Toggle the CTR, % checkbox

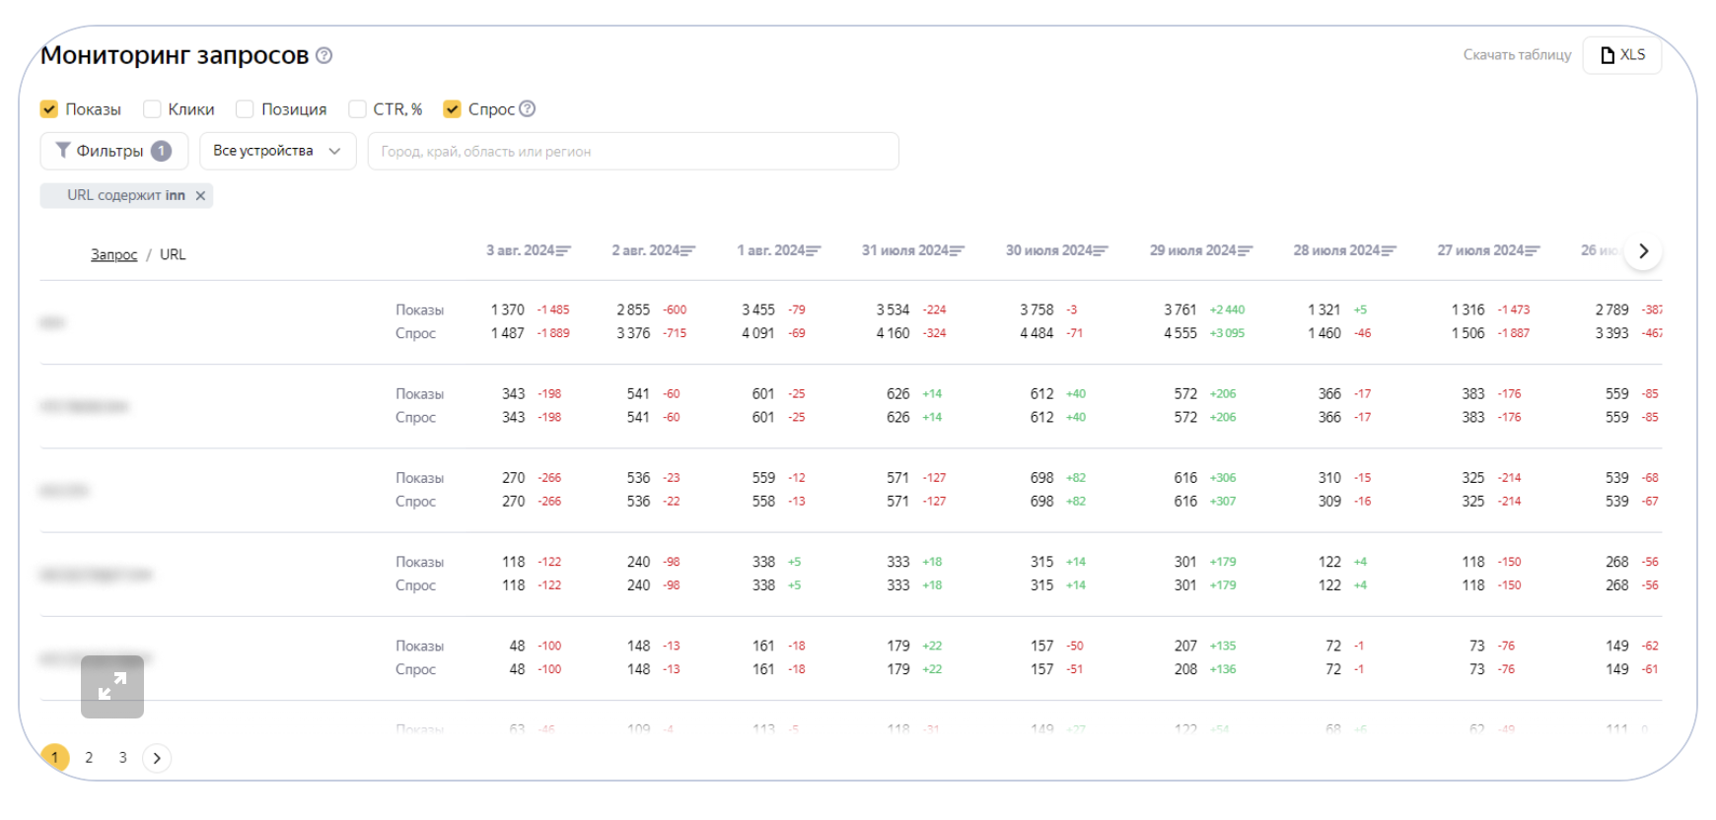click(x=358, y=109)
